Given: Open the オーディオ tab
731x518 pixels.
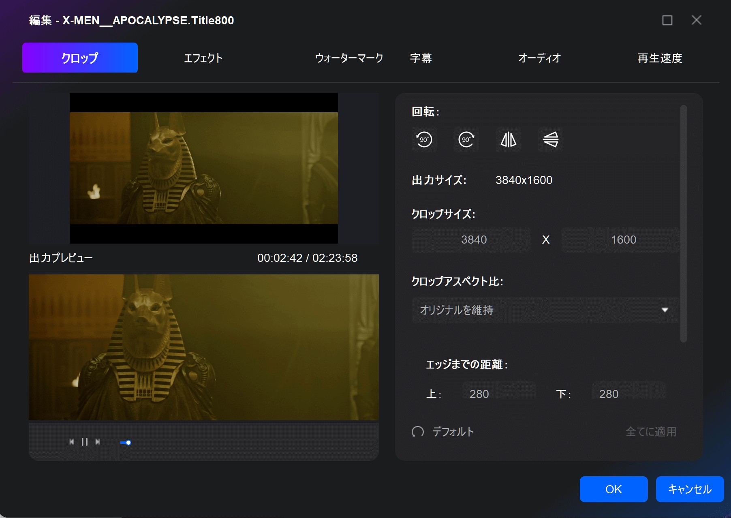Looking at the screenshot, I should [x=539, y=58].
